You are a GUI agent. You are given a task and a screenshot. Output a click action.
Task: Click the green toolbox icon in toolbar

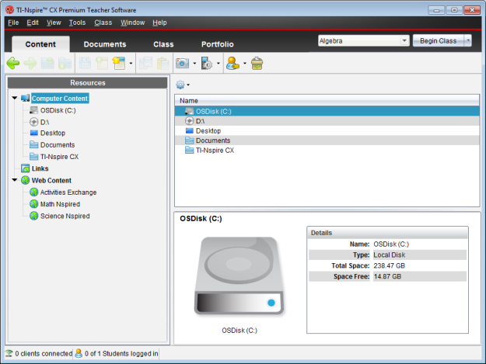(x=257, y=63)
